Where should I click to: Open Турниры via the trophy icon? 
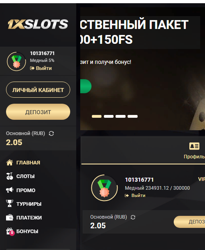(10, 203)
